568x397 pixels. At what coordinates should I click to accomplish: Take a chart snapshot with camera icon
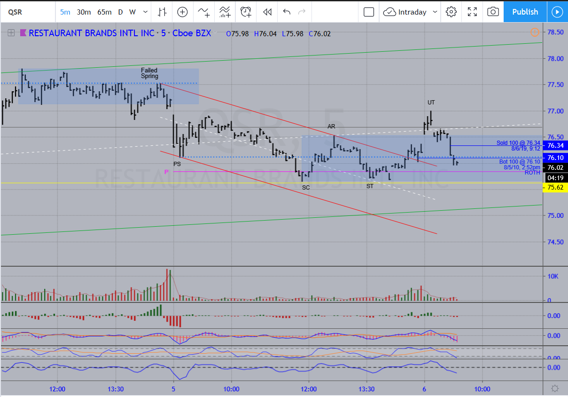pos(493,12)
